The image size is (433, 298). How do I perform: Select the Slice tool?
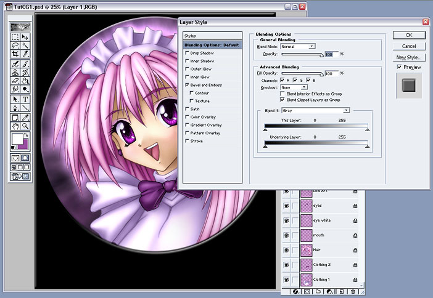pyautogui.click(x=25, y=54)
